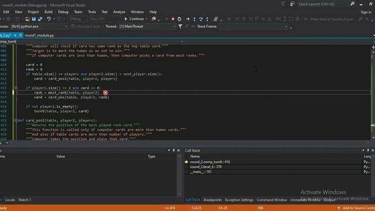The height and width of the screenshot is (211, 375).
Task: Pin the round_2.py tab
Action: 15,35
